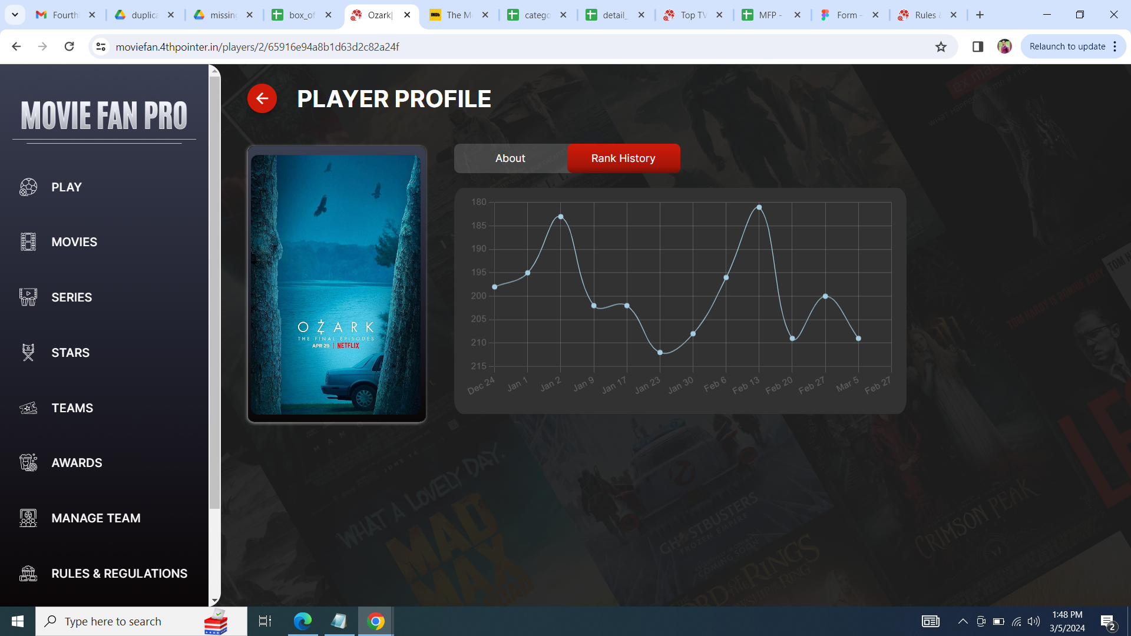Open Microsoft Edge from taskbar

pos(303,621)
